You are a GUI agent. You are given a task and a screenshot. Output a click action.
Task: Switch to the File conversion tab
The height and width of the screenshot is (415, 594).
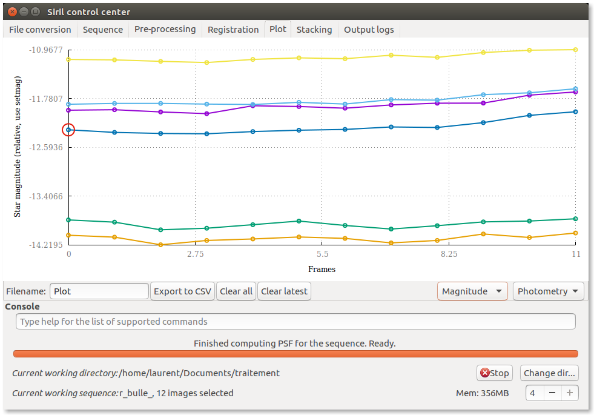pos(40,30)
